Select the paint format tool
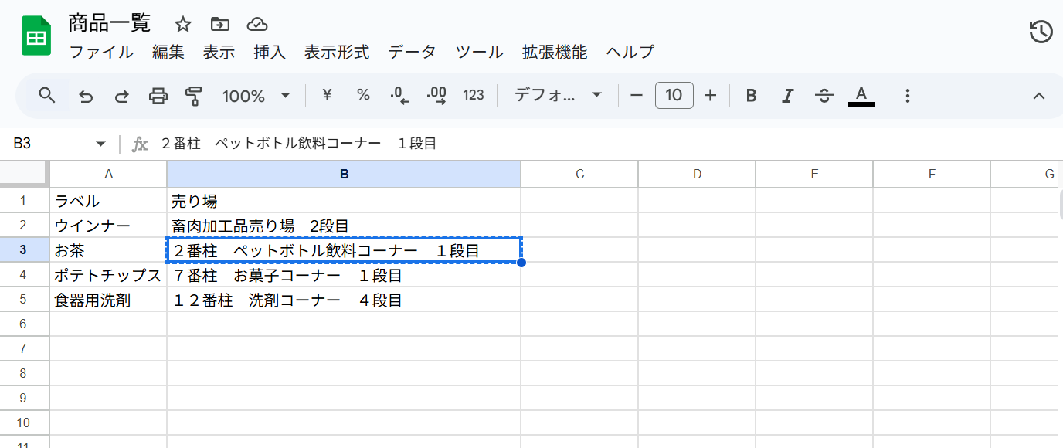Screen dimensions: 1063x448 tap(193, 96)
